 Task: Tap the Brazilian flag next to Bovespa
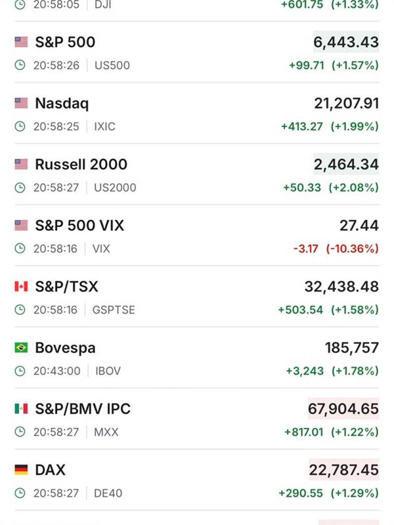coord(21,347)
